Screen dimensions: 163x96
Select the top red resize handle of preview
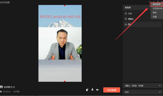tap(65, 5)
